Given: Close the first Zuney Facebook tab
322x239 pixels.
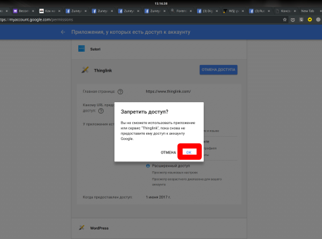Looking at the screenshot, I should 86,11.
